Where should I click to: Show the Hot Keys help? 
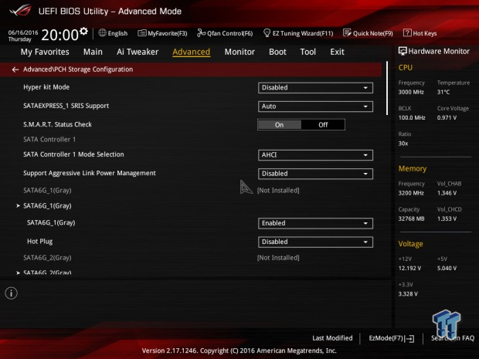420,33
